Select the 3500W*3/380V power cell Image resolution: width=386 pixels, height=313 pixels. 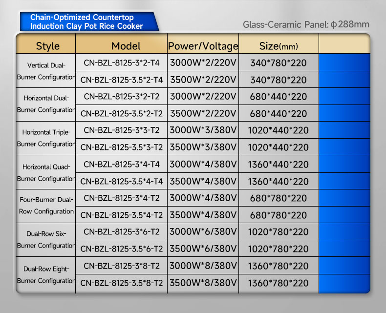coord(203,147)
